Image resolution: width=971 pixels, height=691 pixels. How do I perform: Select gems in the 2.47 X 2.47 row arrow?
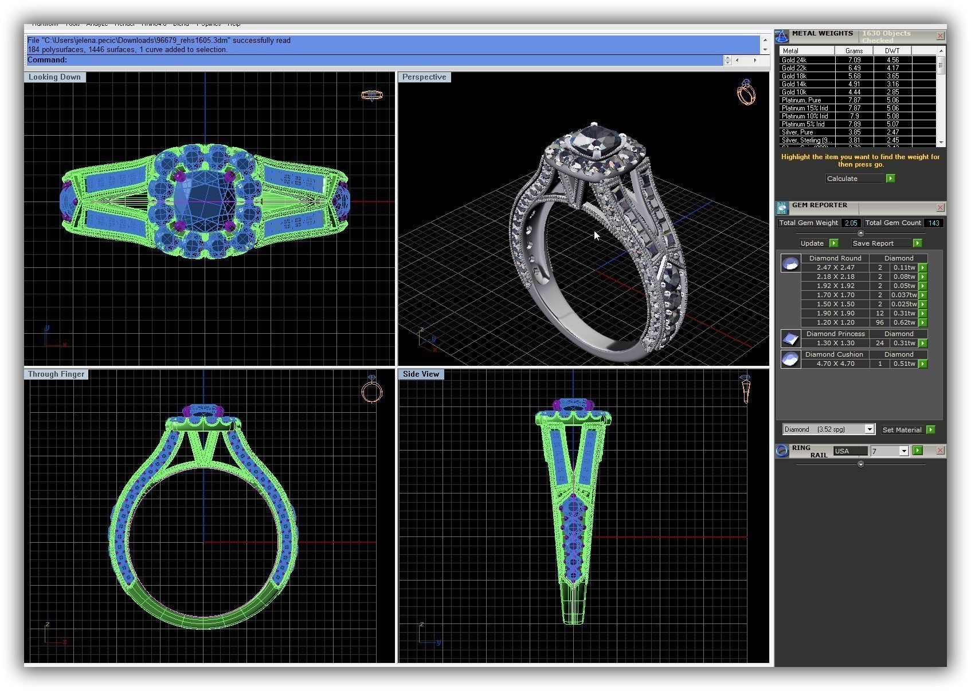click(x=923, y=267)
